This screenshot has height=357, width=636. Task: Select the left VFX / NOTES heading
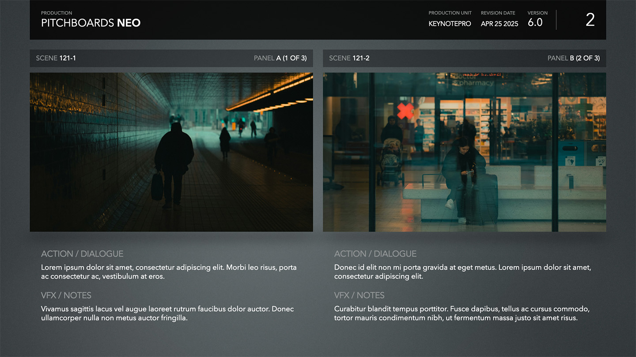coord(66,295)
